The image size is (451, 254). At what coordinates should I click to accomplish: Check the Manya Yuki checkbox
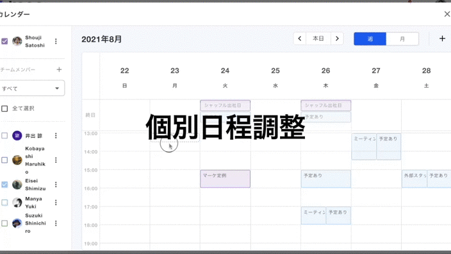pyautogui.click(x=4, y=203)
